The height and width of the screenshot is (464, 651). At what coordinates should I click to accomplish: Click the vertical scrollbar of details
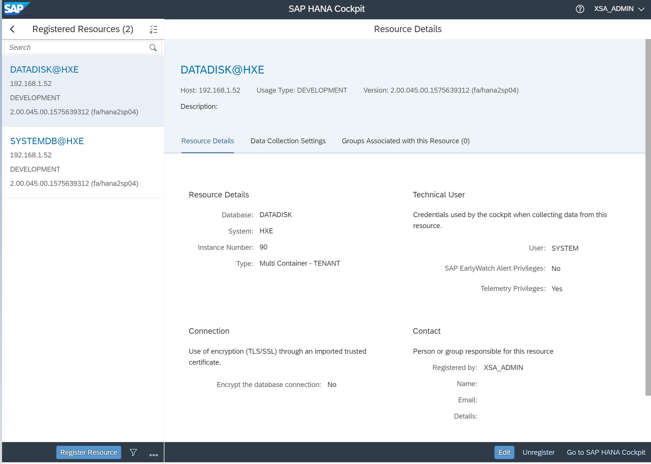tap(648, 217)
